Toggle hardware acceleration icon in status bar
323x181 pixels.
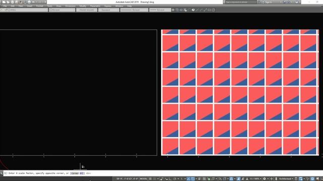coord(312,179)
